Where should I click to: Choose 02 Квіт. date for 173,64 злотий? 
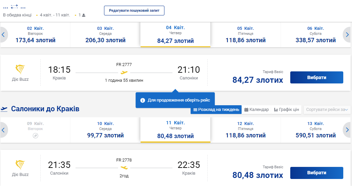click(35, 35)
